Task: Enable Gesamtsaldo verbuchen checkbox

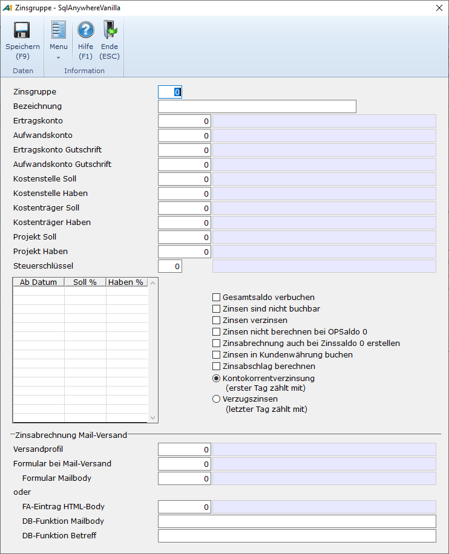Action: tap(217, 297)
